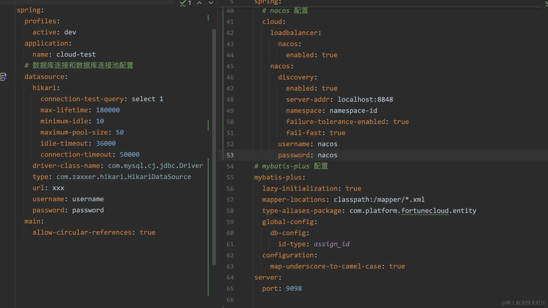Click the add data source gutter icon
The height and width of the screenshot is (308, 548).
click(x=3, y=77)
